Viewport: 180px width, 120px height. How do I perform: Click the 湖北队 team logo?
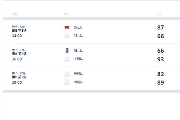click(x=67, y=50)
